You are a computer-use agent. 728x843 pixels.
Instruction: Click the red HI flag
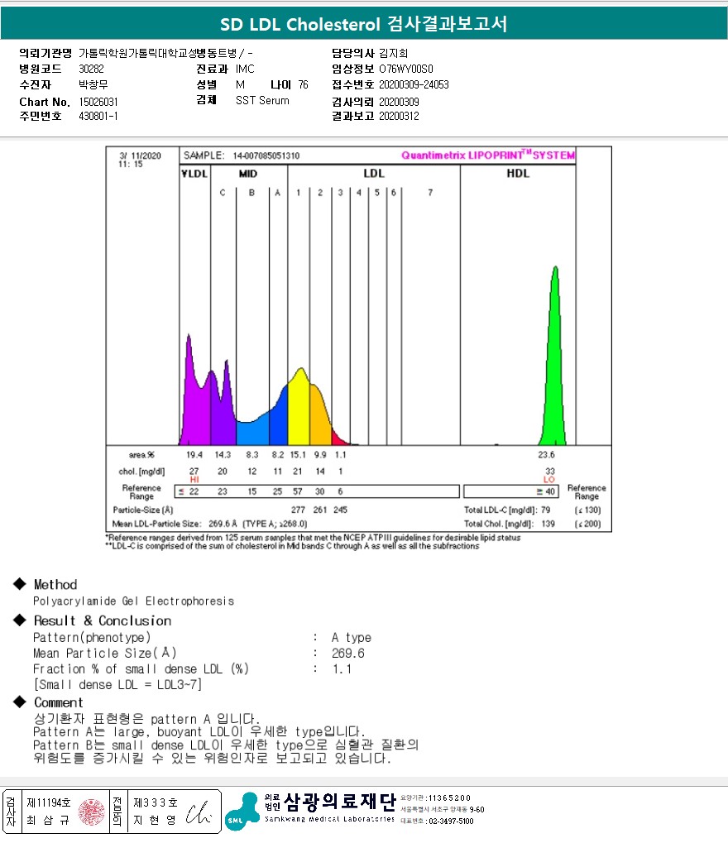194,480
